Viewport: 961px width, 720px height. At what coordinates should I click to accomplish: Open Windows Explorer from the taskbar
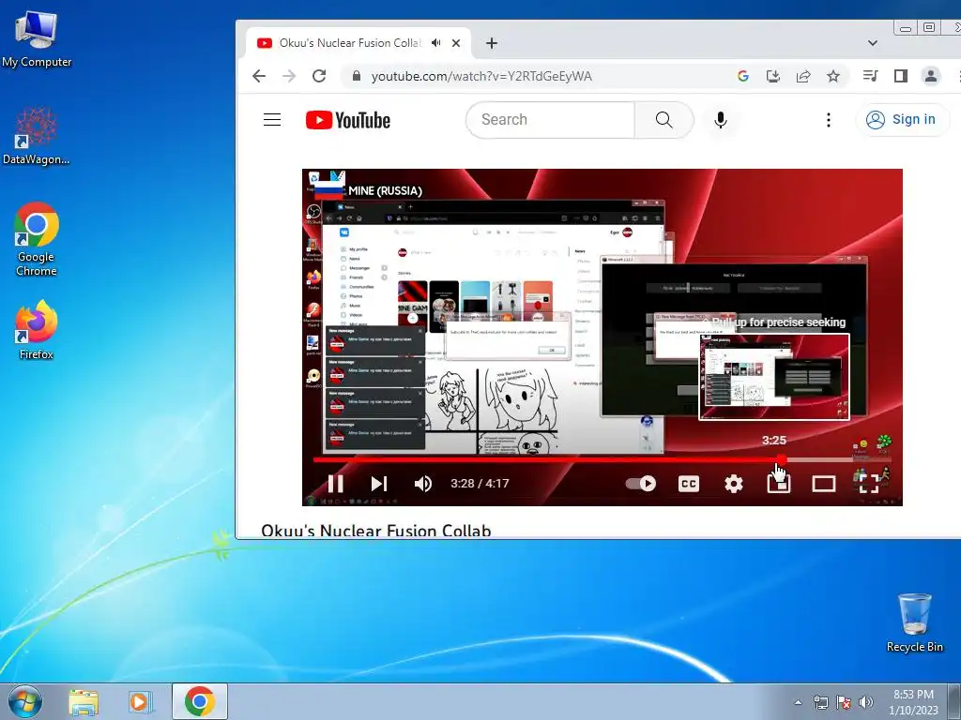tap(84, 701)
